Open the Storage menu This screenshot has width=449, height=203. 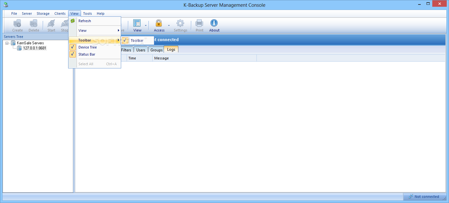43,13
